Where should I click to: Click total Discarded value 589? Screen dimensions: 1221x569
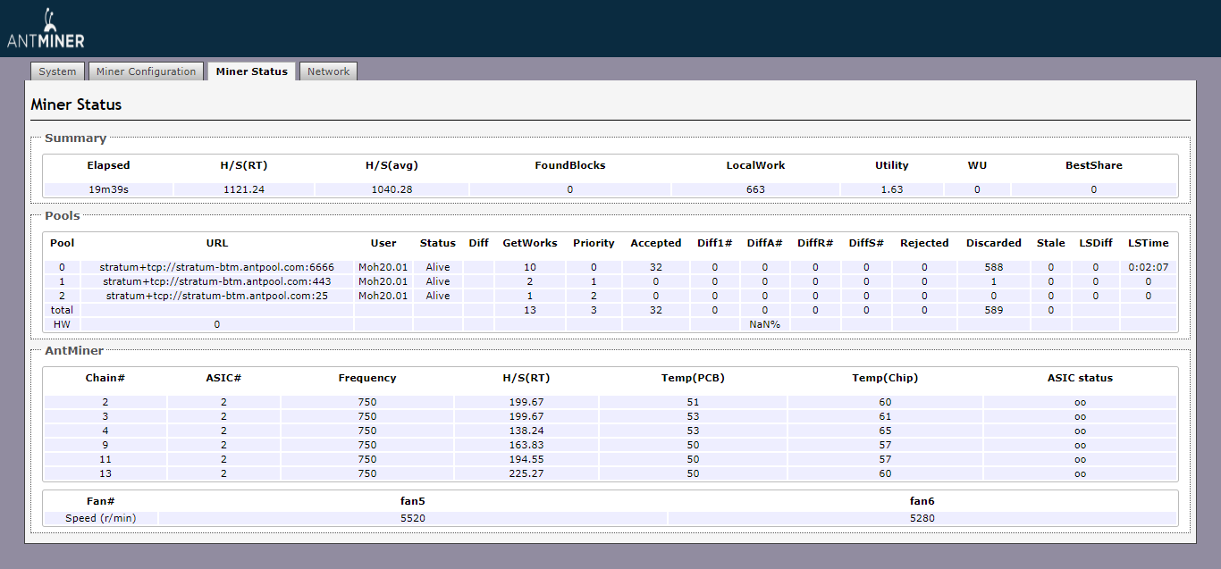pyautogui.click(x=993, y=310)
